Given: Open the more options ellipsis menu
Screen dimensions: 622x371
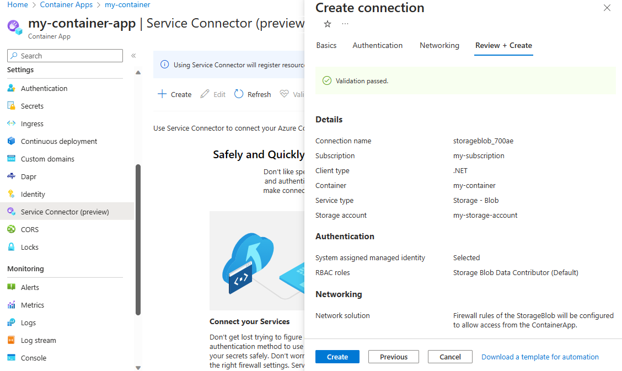Looking at the screenshot, I should [345, 24].
